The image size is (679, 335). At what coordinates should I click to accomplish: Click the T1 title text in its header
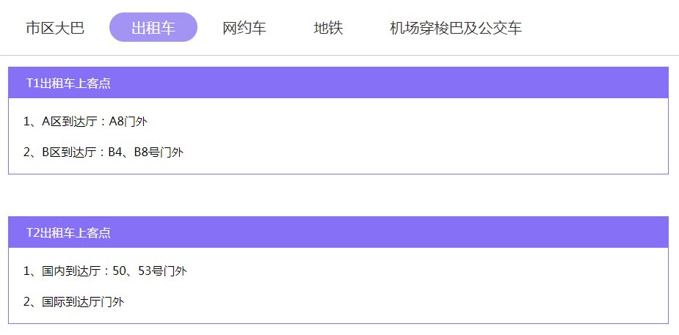tap(68, 83)
